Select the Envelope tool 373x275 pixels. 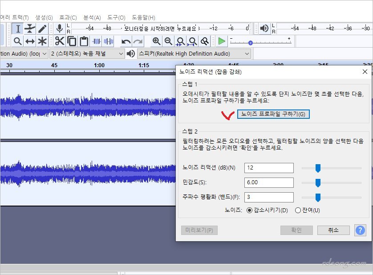pyautogui.click(x=30, y=29)
